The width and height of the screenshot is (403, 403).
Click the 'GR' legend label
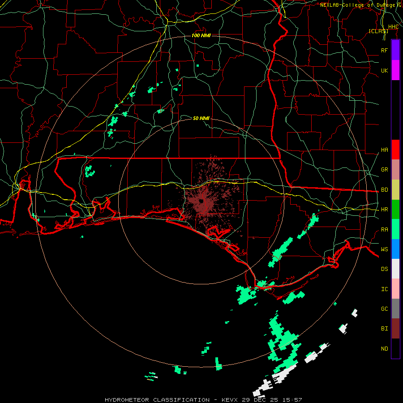tap(384, 170)
